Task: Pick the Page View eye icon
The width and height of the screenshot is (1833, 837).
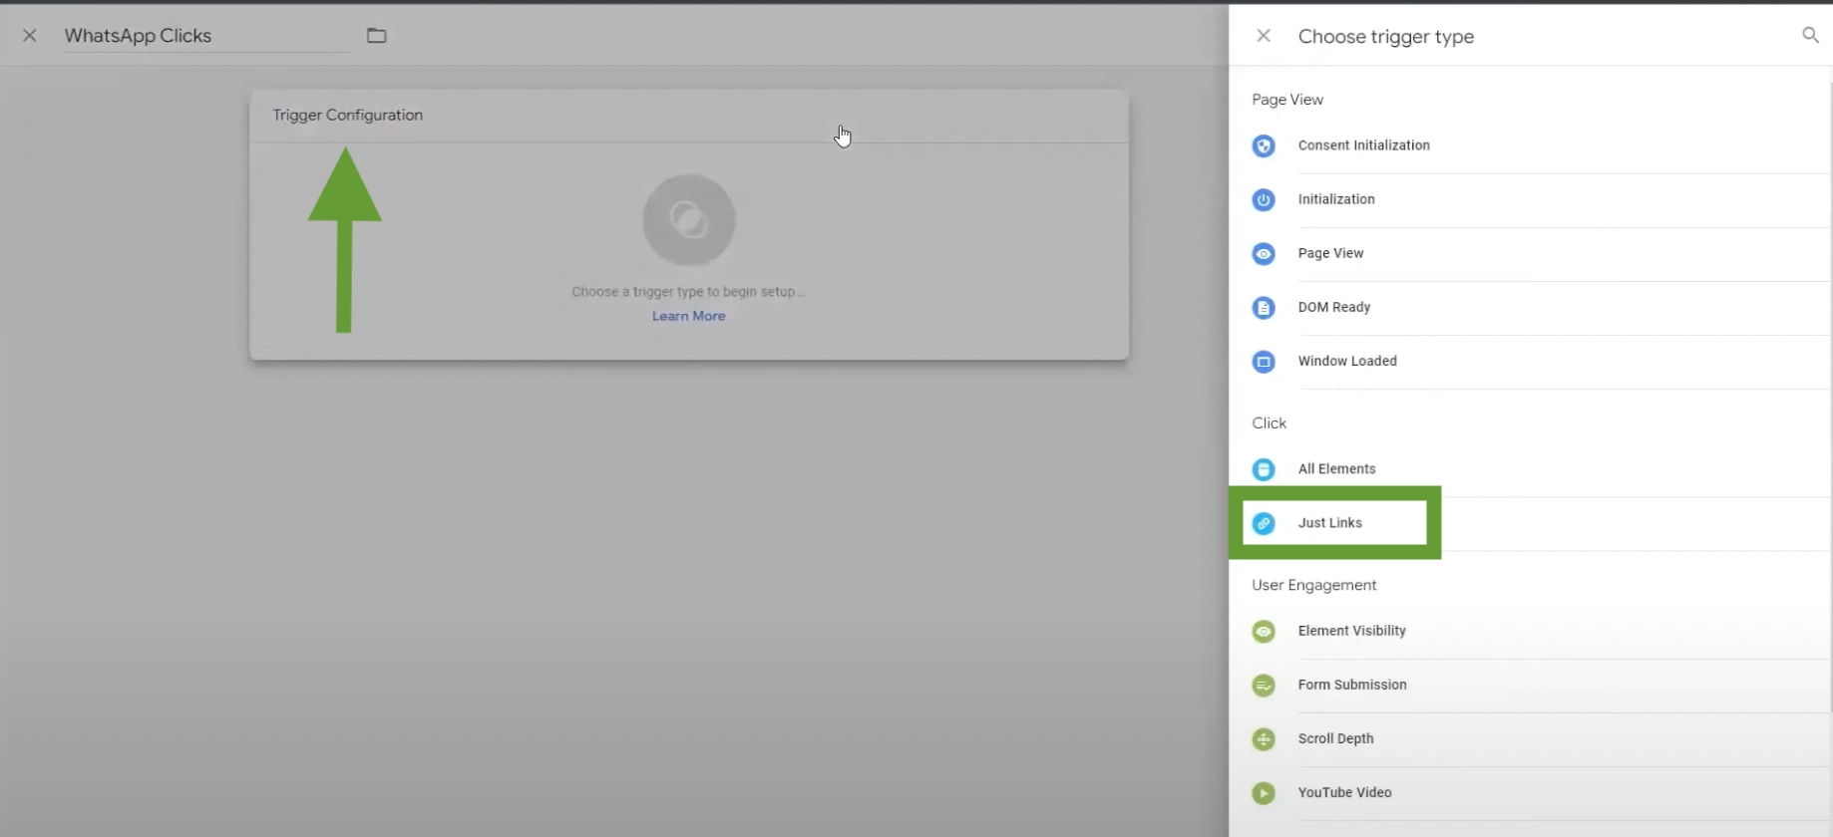Action: pyautogui.click(x=1264, y=254)
